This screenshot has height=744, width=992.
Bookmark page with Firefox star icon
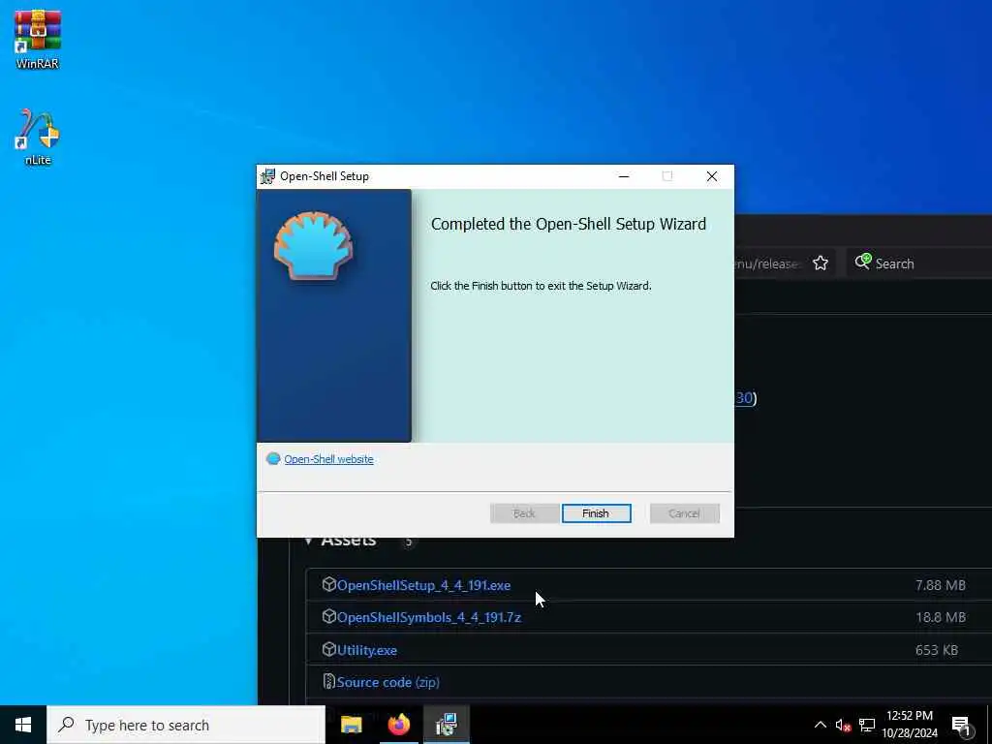pyautogui.click(x=821, y=263)
